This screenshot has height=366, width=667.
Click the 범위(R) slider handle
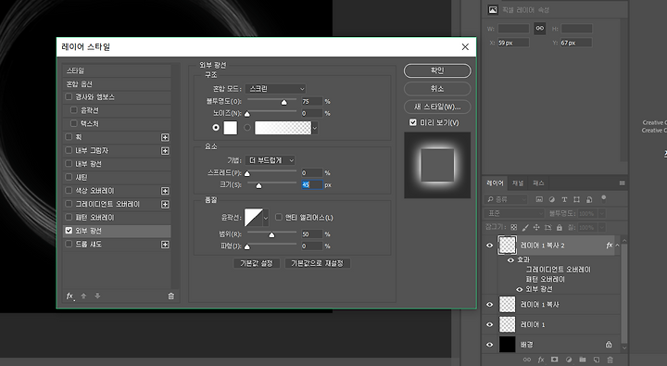271,235
